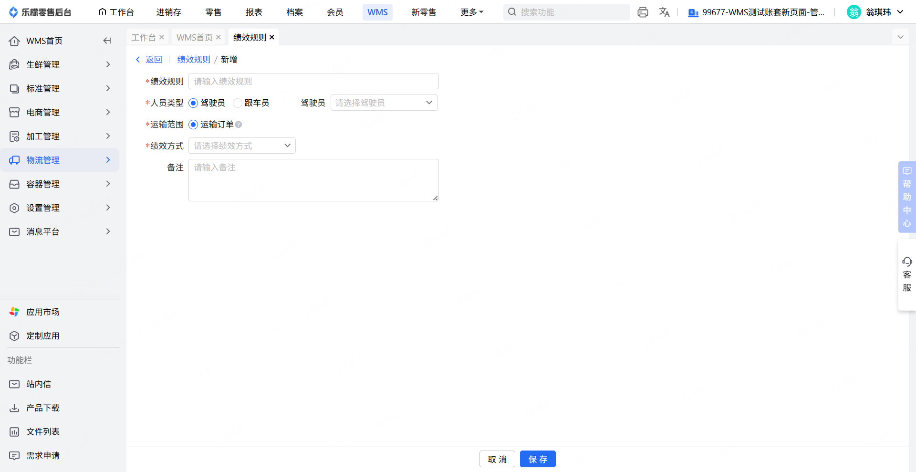Screen dimensions: 916x472
Task: Click the 加工管理 sidebar icon
Action: 14,136
